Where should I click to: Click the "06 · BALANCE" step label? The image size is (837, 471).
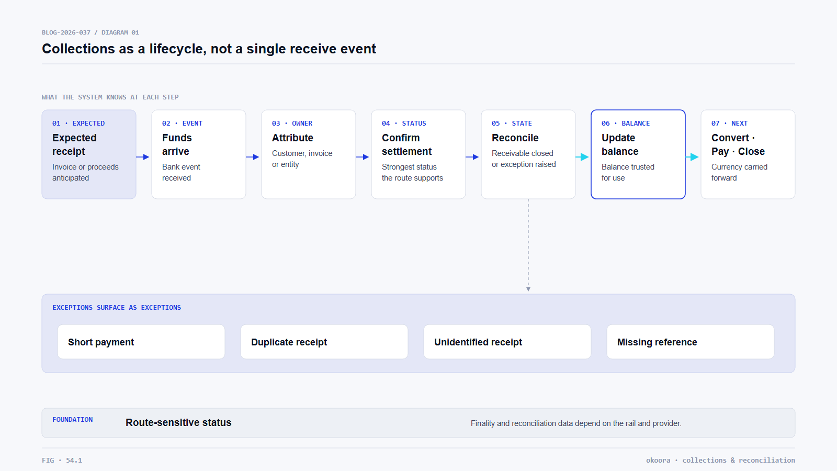(626, 124)
